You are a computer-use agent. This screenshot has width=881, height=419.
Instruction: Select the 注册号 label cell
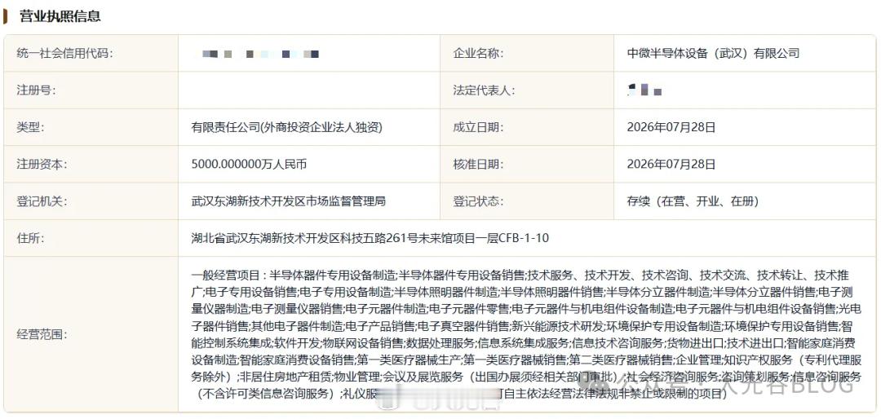click(91, 90)
